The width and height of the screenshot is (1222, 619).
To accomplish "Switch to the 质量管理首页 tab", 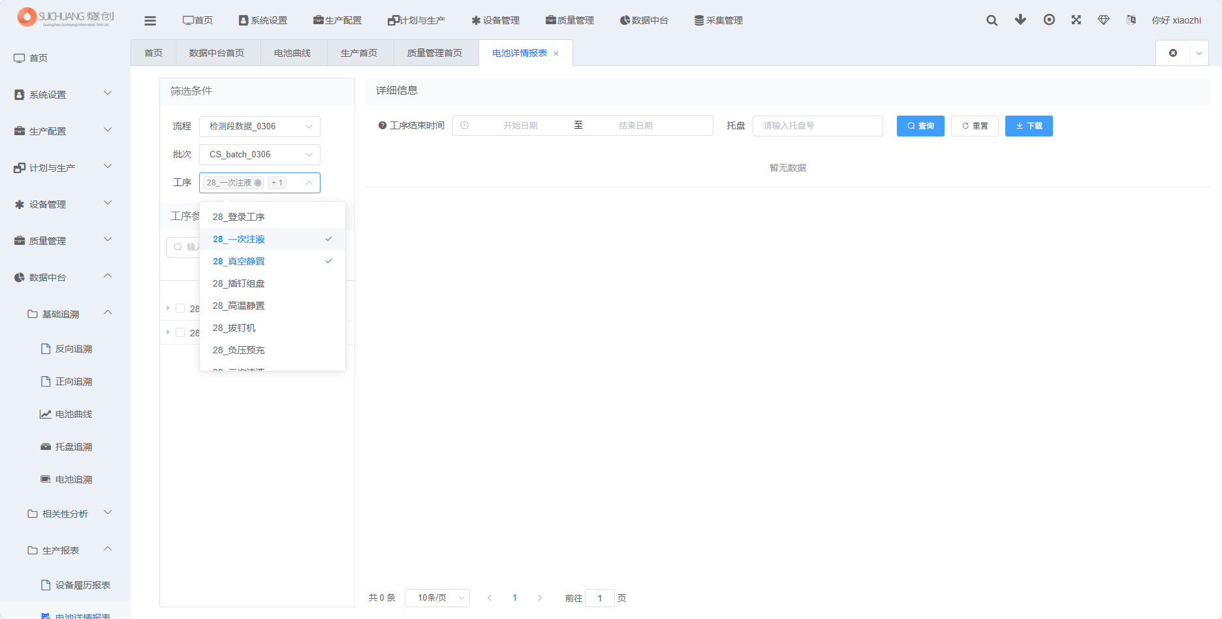I will point(435,53).
